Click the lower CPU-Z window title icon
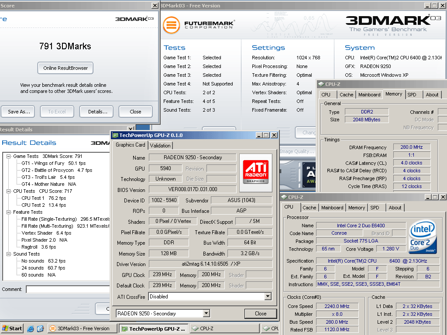This screenshot has height=335, width=447. 284,197
